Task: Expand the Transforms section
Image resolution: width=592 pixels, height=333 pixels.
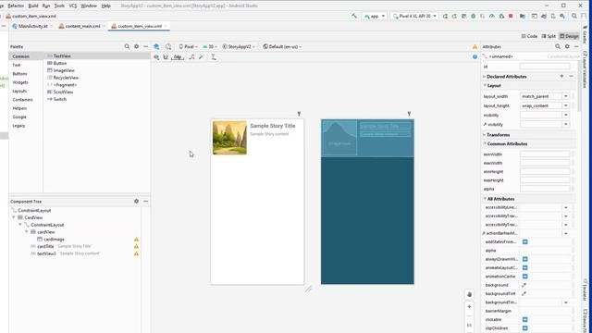Action: [485, 135]
